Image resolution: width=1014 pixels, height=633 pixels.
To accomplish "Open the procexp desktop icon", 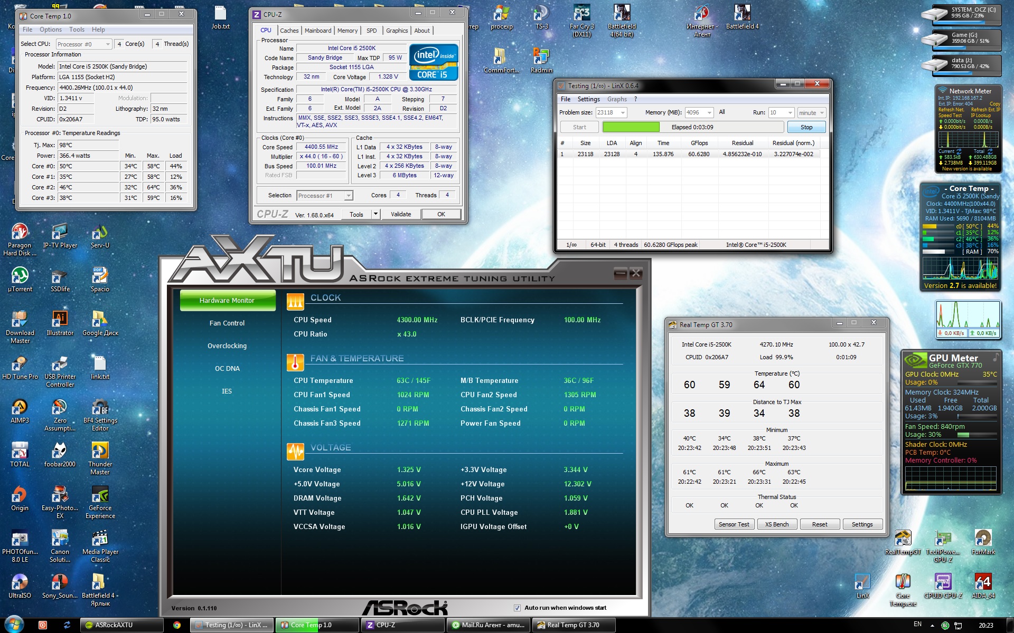I will [x=501, y=14].
